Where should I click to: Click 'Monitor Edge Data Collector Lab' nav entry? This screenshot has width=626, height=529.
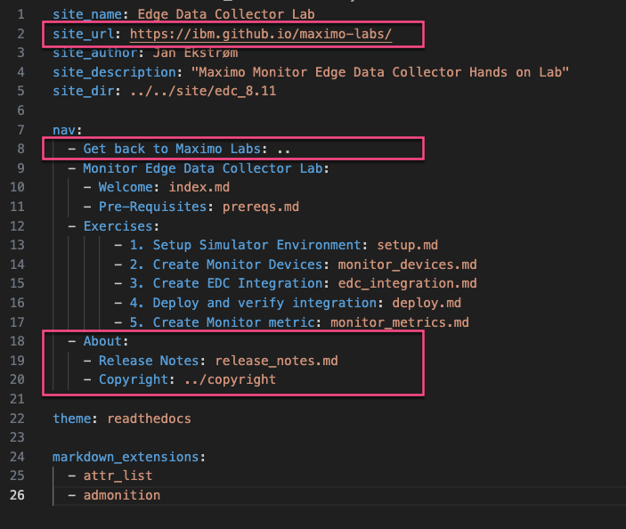(x=203, y=168)
